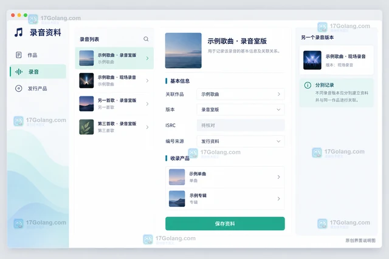Click the leaf thumbnail of 第三首歌
The image size is (389, 259).
click(x=86, y=127)
